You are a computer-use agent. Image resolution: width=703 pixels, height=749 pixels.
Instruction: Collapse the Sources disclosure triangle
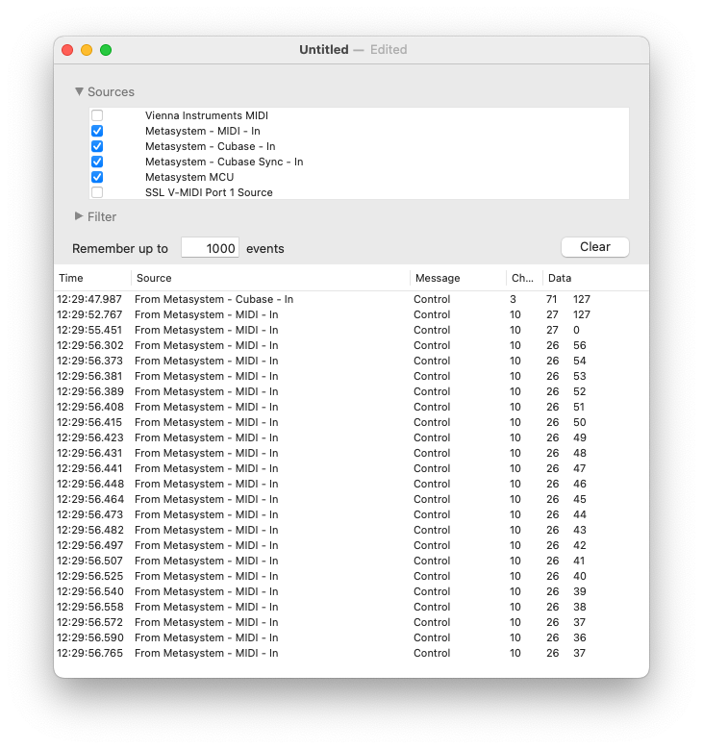tap(79, 91)
